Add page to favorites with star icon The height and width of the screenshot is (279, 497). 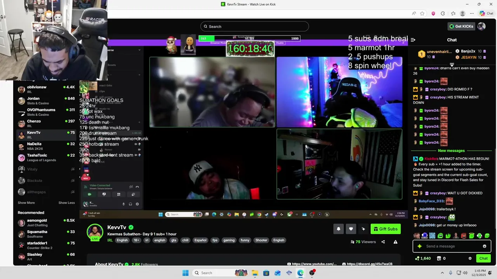click(x=422, y=14)
